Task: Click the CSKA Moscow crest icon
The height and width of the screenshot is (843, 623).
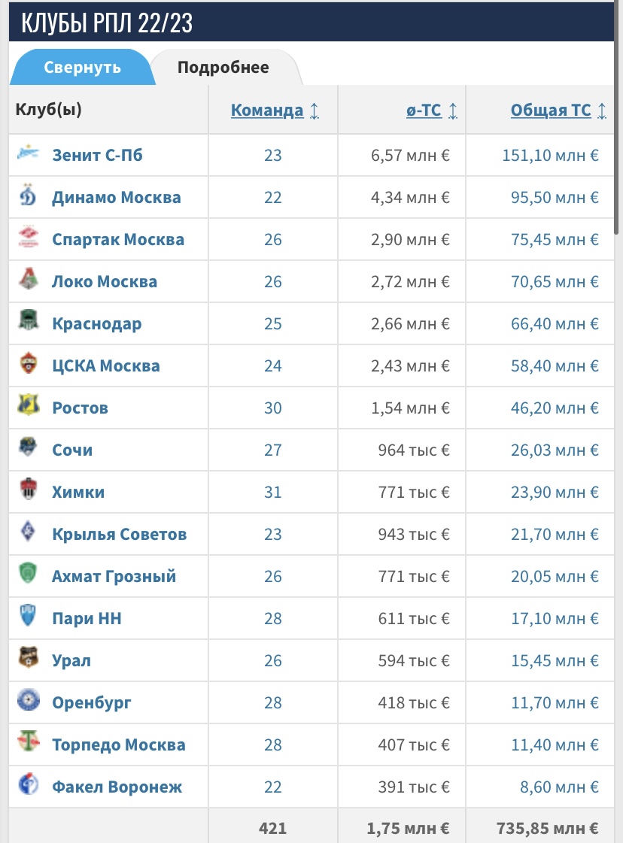Action: pos(28,364)
